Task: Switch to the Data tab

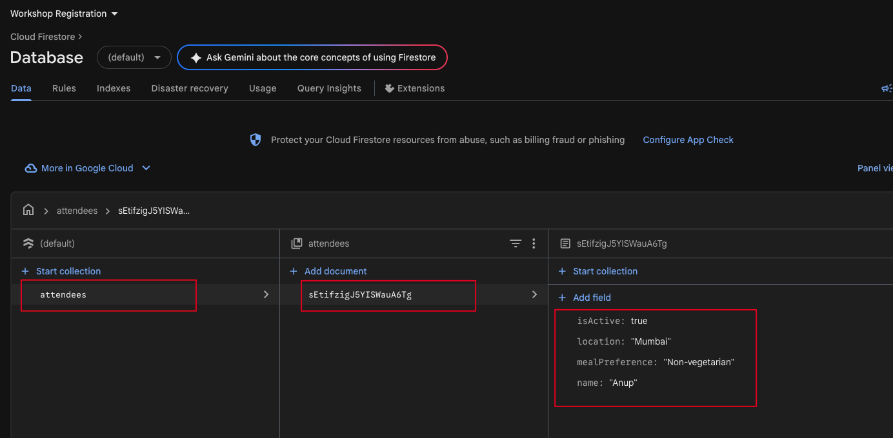Action: (21, 88)
